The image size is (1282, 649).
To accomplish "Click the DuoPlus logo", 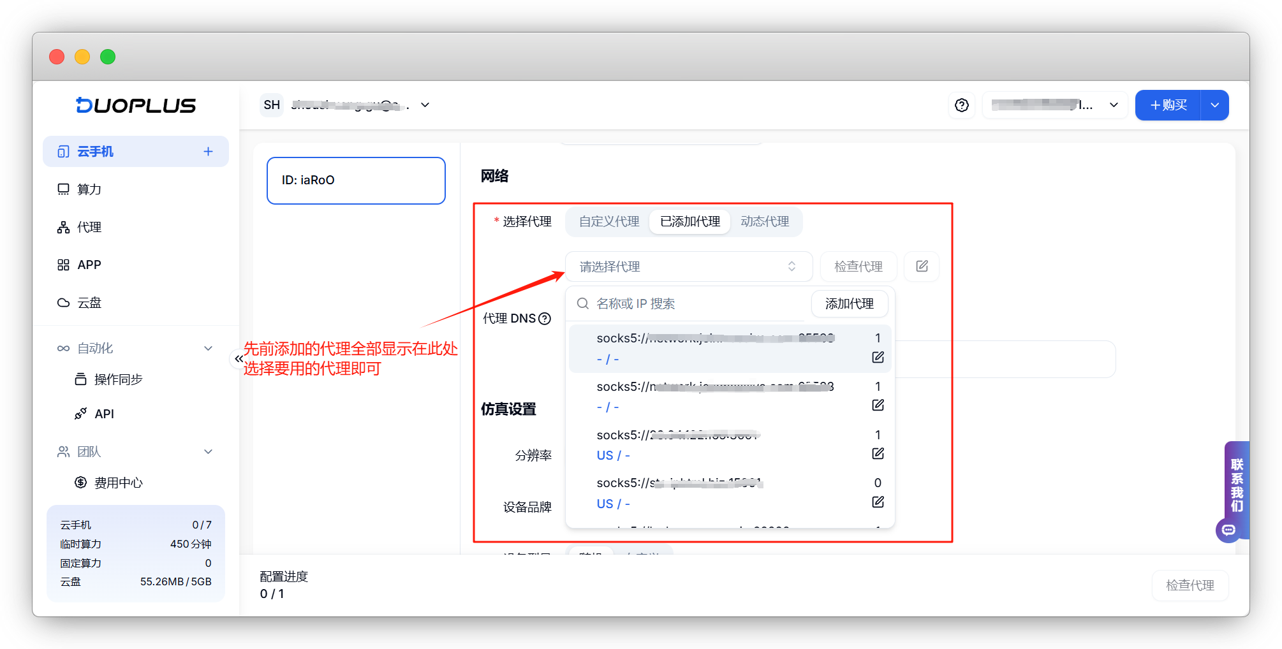I will coord(136,105).
